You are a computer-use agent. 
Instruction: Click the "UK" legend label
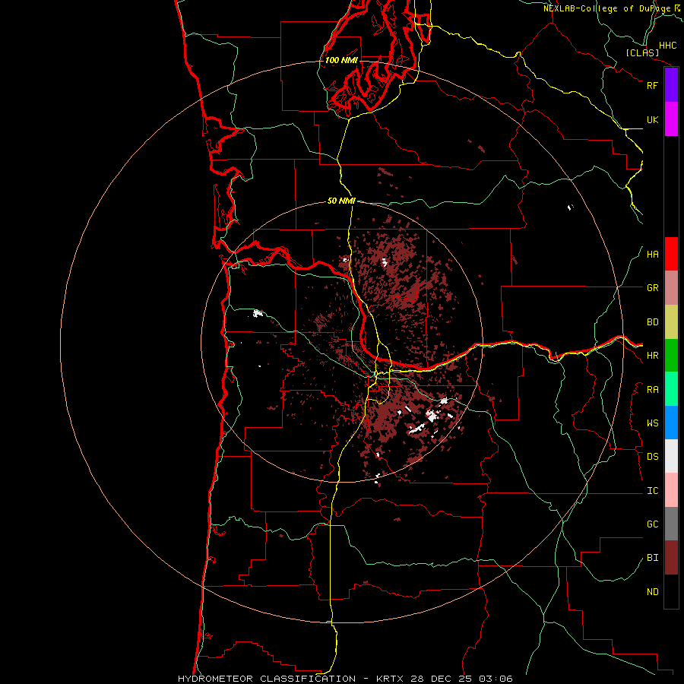(652, 119)
